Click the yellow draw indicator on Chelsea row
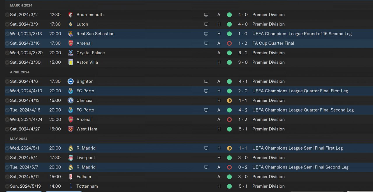This screenshot has height=192, width=373. [229, 101]
